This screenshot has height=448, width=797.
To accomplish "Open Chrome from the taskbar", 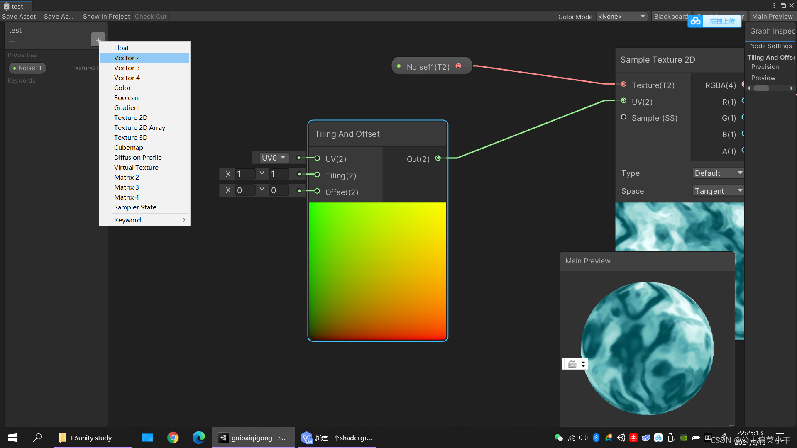I will click(x=173, y=438).
